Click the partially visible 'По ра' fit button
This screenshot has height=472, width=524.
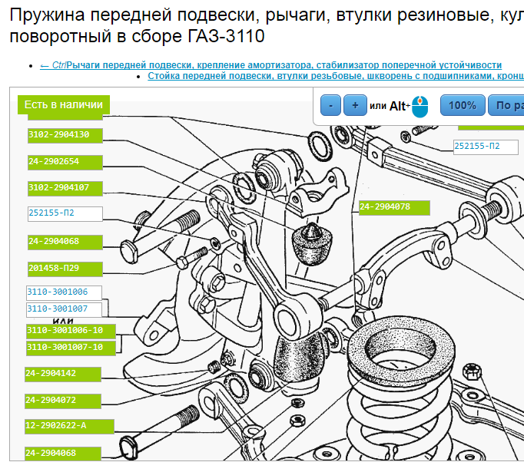pos(506,105)
